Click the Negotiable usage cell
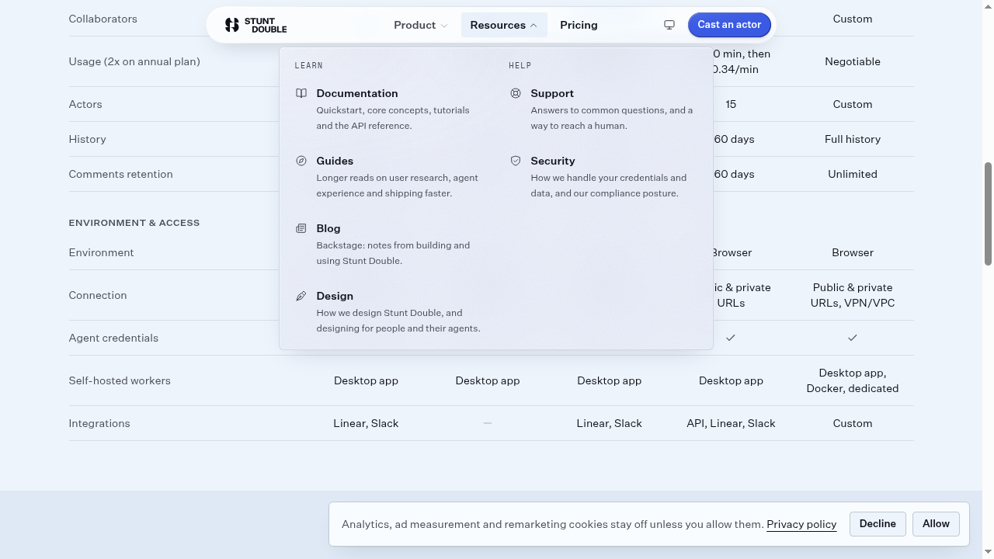The image size is (994, 559). pos(853,61)
